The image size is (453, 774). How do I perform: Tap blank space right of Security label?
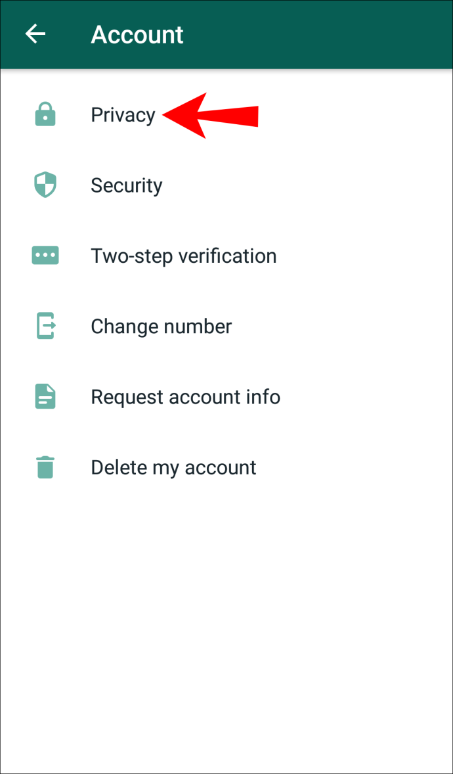(307, 185)
